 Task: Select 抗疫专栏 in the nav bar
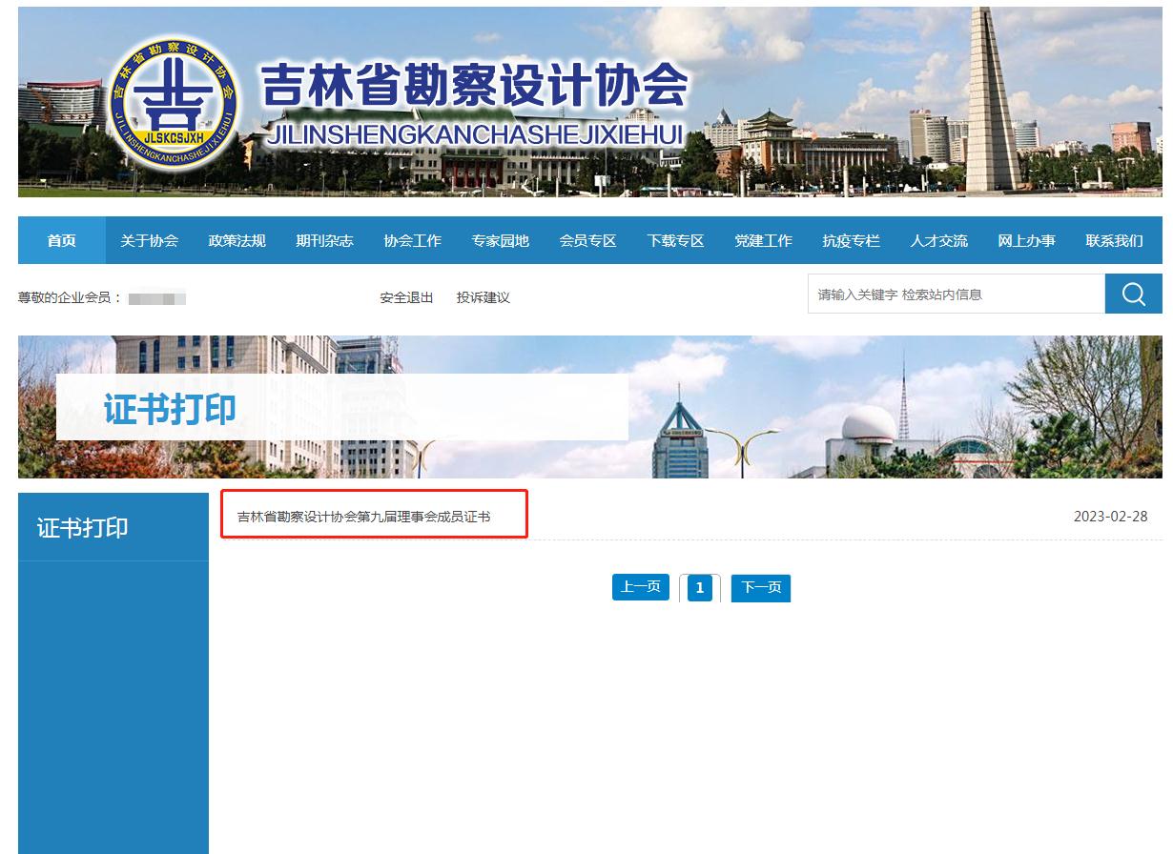(x=852, y=240)
